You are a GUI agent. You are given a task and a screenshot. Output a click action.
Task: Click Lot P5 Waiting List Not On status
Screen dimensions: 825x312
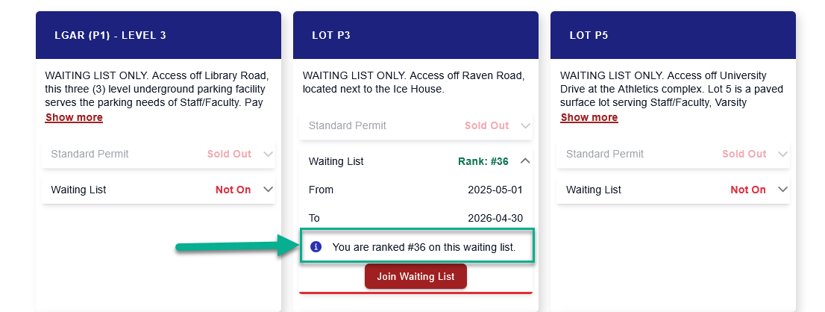(748, 190)
